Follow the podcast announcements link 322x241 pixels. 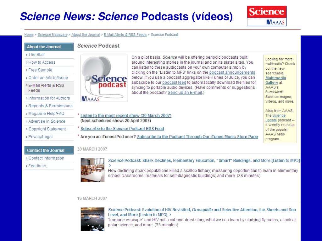pos(232,72)
